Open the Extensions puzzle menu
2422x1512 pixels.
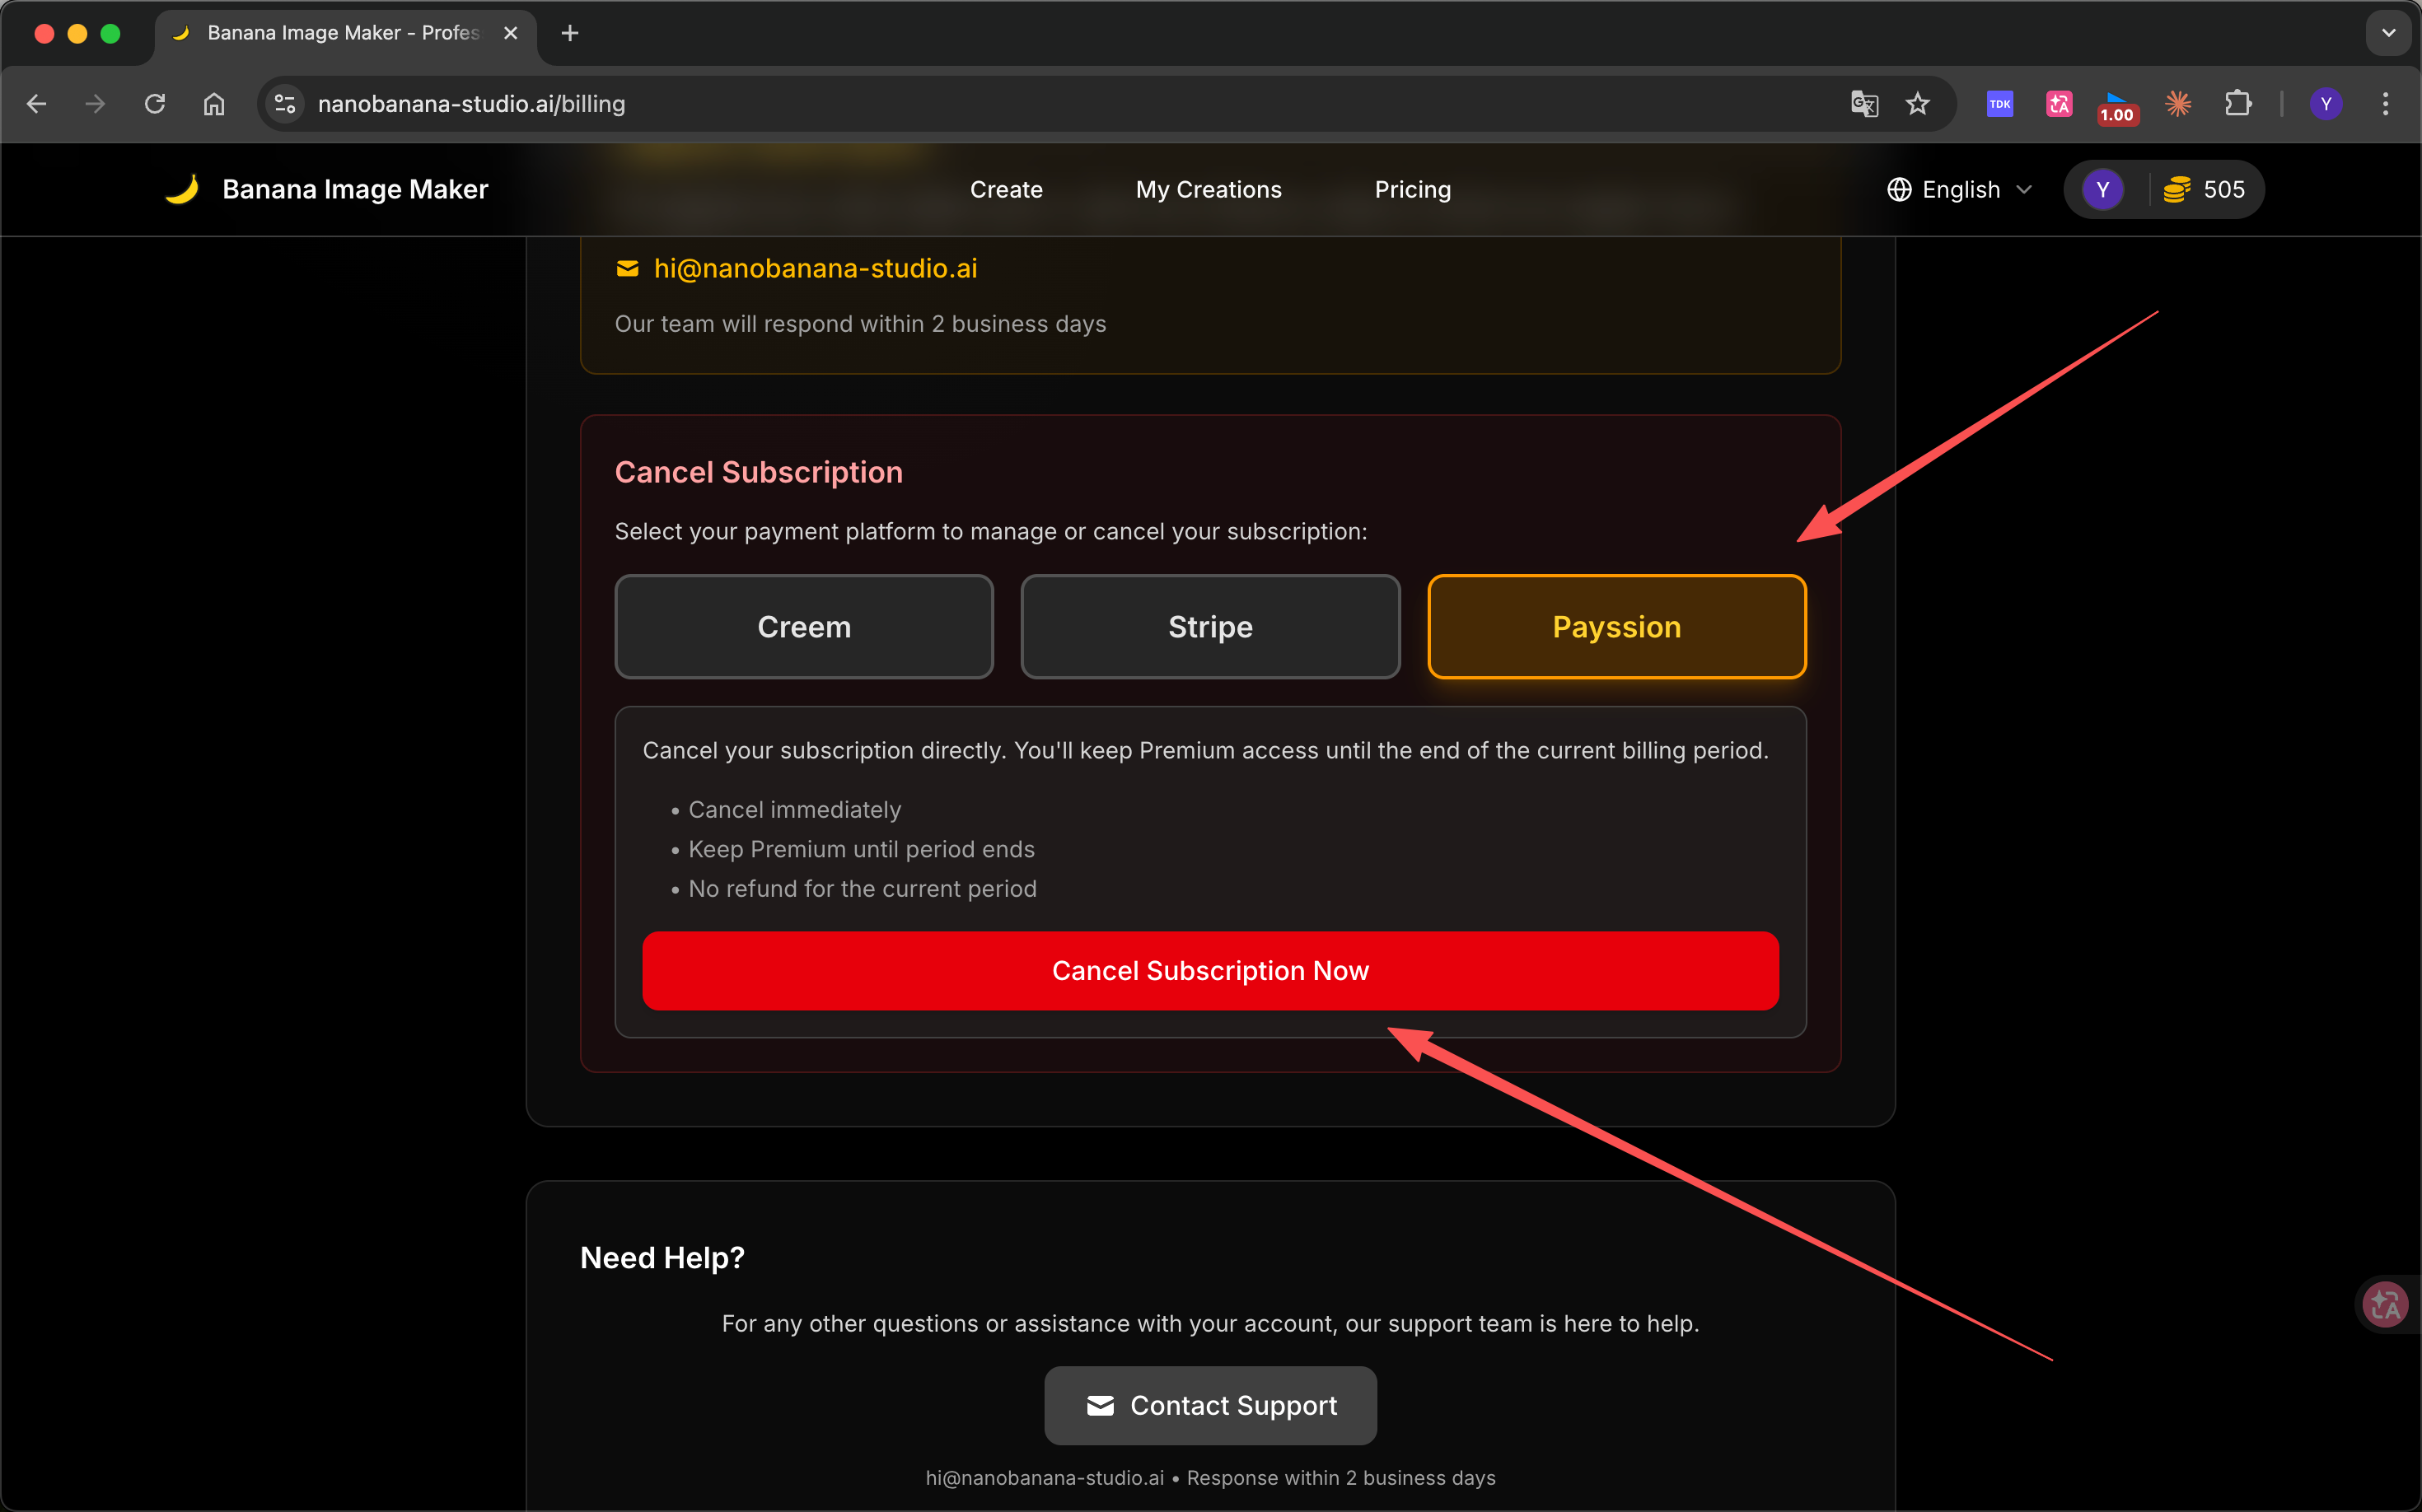pyautogui.click(x=2238, y=104)
